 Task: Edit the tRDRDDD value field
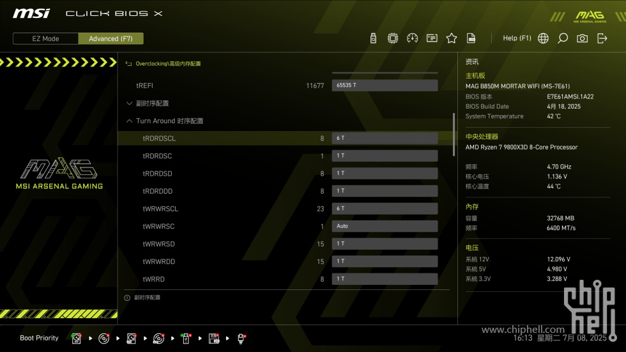point(385,191)
